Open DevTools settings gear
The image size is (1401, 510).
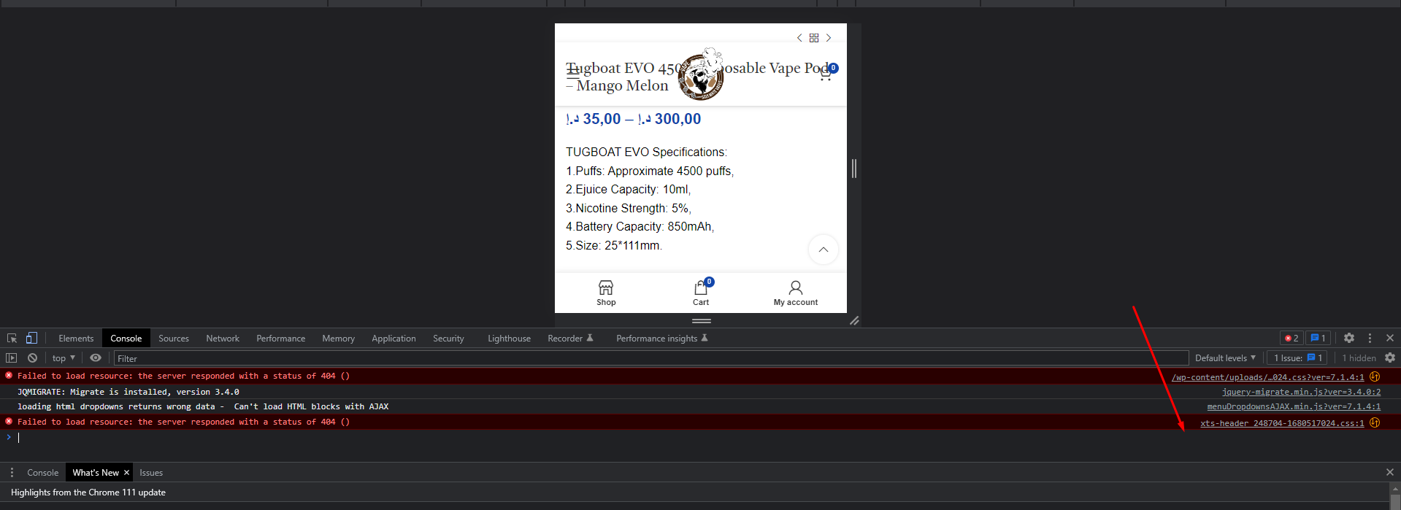[x=1349, y=338]
